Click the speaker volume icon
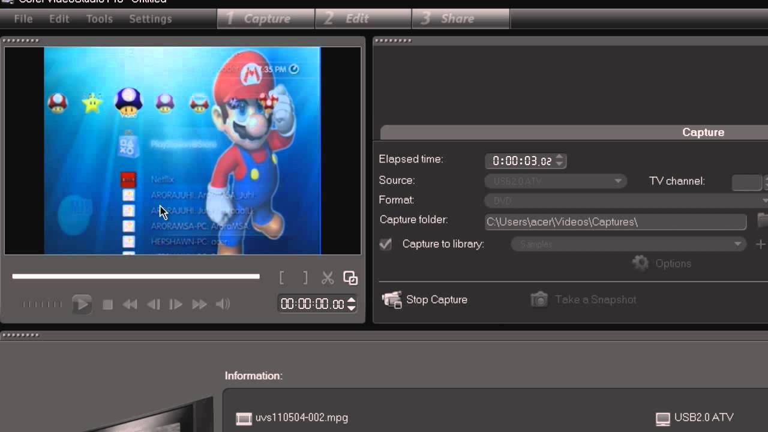The width and height of the screenshot is (768, 432). point(223,305)
